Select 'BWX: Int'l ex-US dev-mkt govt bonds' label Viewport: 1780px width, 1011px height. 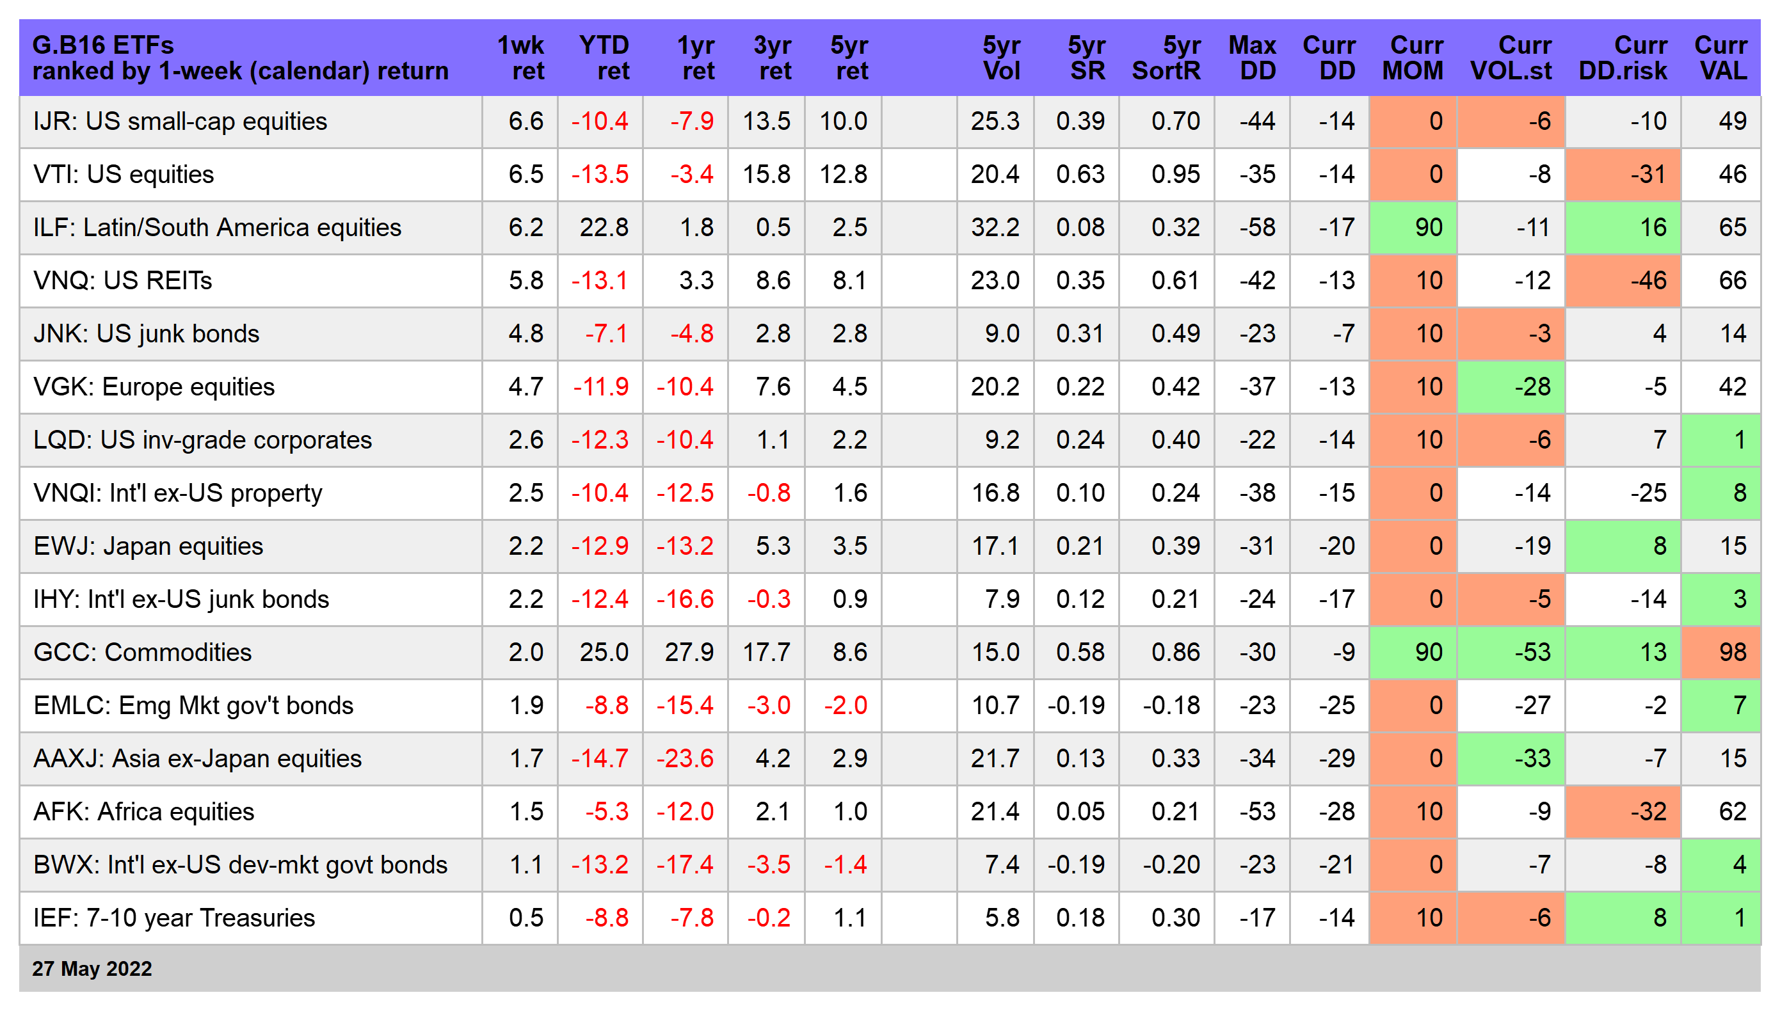(x=240, y=865)
